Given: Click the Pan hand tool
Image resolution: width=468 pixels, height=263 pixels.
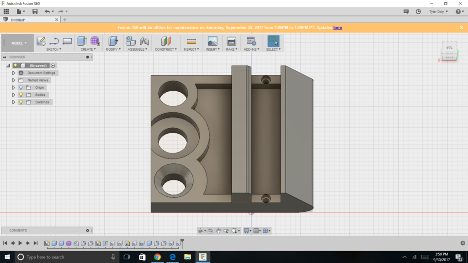Looking at the screenshot, I should pyautogui.click(x=218, y=231).
